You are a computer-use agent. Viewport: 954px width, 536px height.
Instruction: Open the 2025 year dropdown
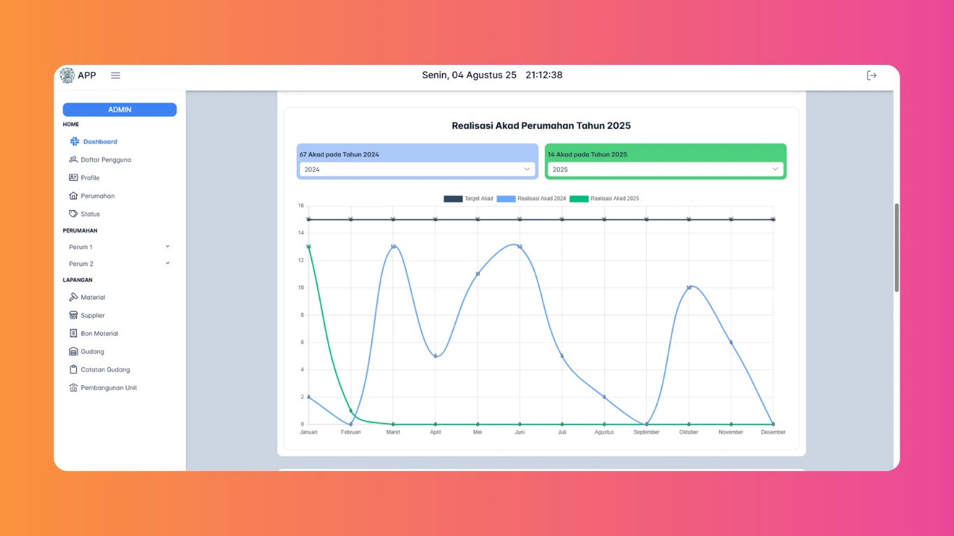pyautogui.click(x=665, y=170)
